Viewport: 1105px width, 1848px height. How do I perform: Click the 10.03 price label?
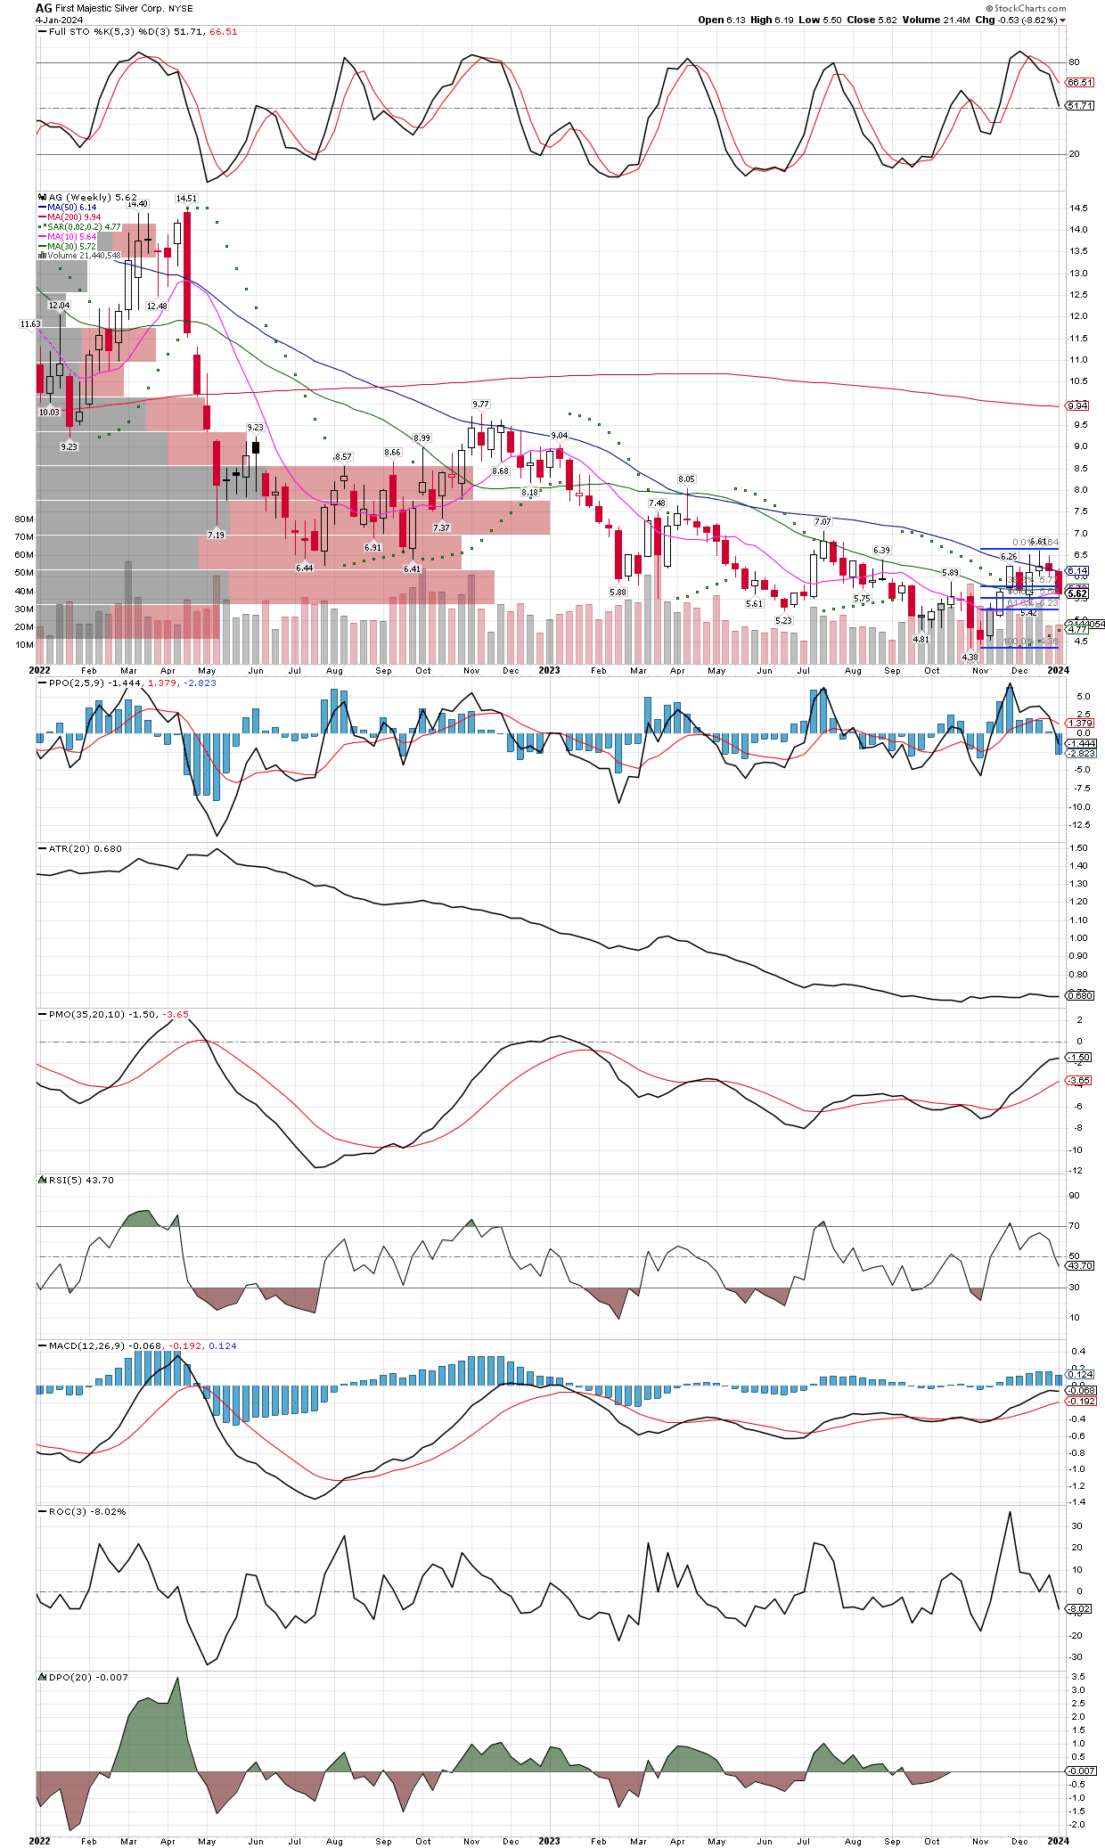click(48, 413)
